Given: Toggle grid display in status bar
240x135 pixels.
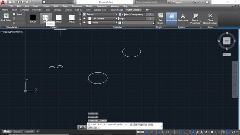Looking at the screenshot, I should [x=147, y=132].
